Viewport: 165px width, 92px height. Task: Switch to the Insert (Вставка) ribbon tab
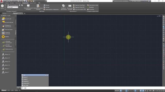[12, 3]
